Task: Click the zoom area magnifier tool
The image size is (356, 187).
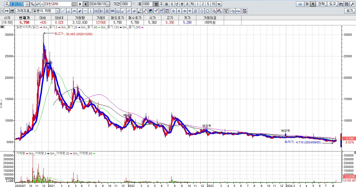Action: point(214,11)
